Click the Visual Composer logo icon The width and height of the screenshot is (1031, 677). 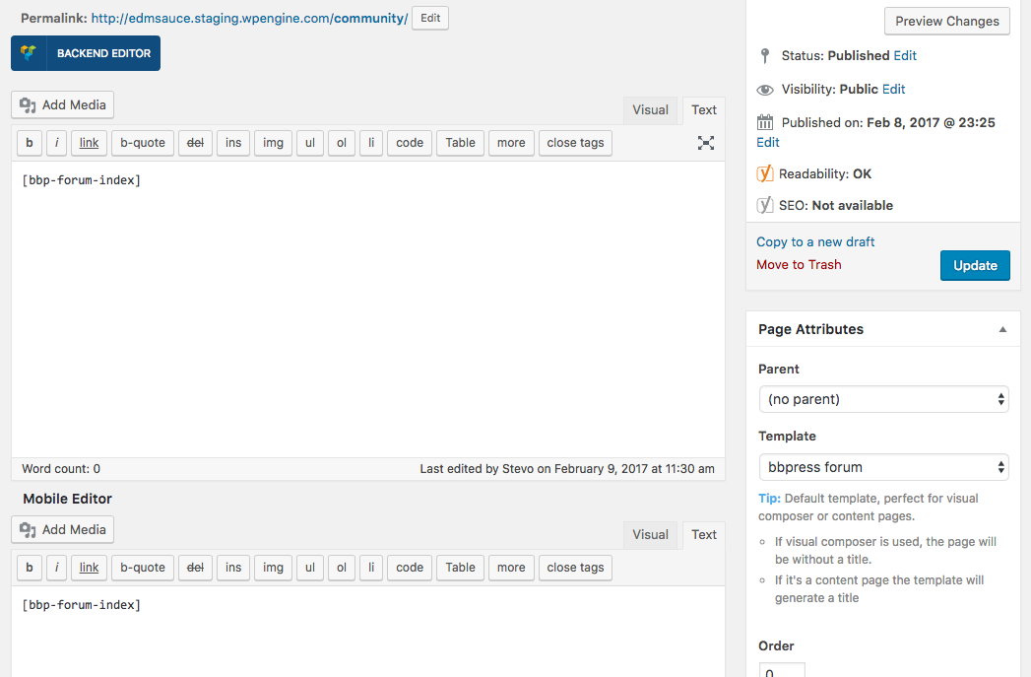29,53
